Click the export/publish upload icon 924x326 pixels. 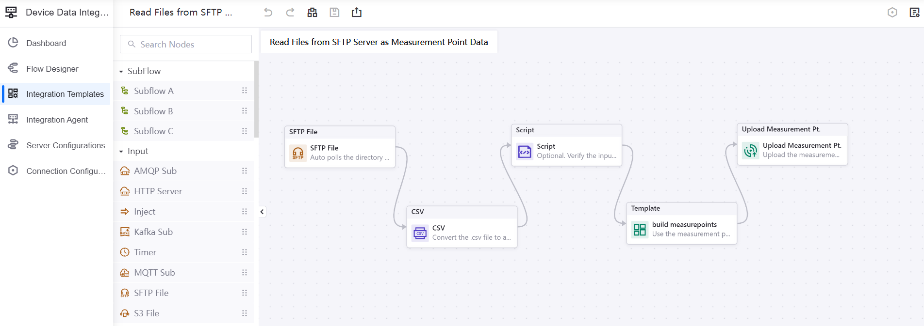[x=357, y=13]
